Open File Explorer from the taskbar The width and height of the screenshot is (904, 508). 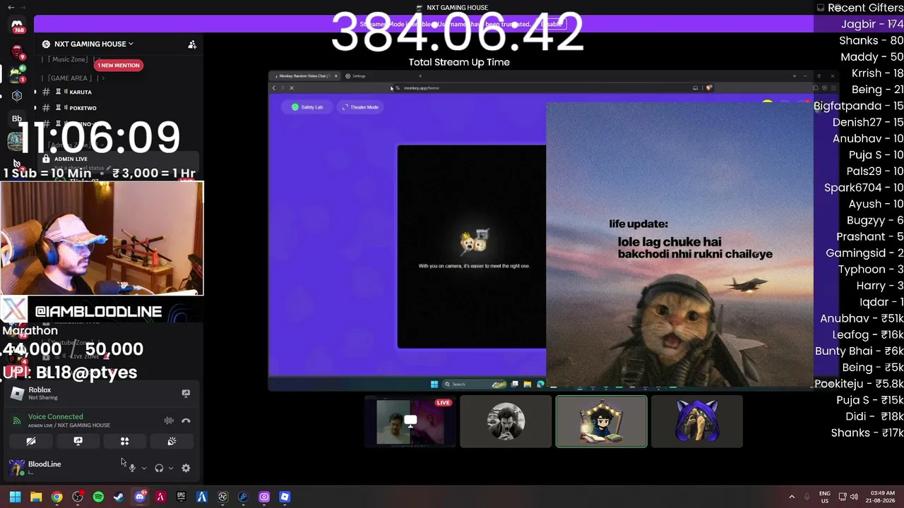coord(36,497)
